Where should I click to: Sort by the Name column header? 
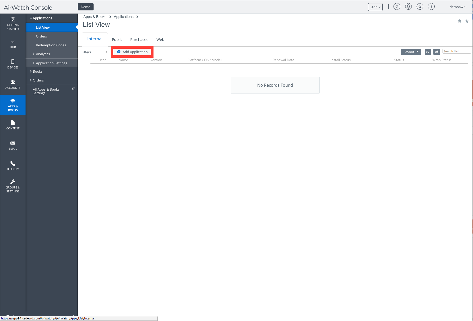[x=123, y=60]
